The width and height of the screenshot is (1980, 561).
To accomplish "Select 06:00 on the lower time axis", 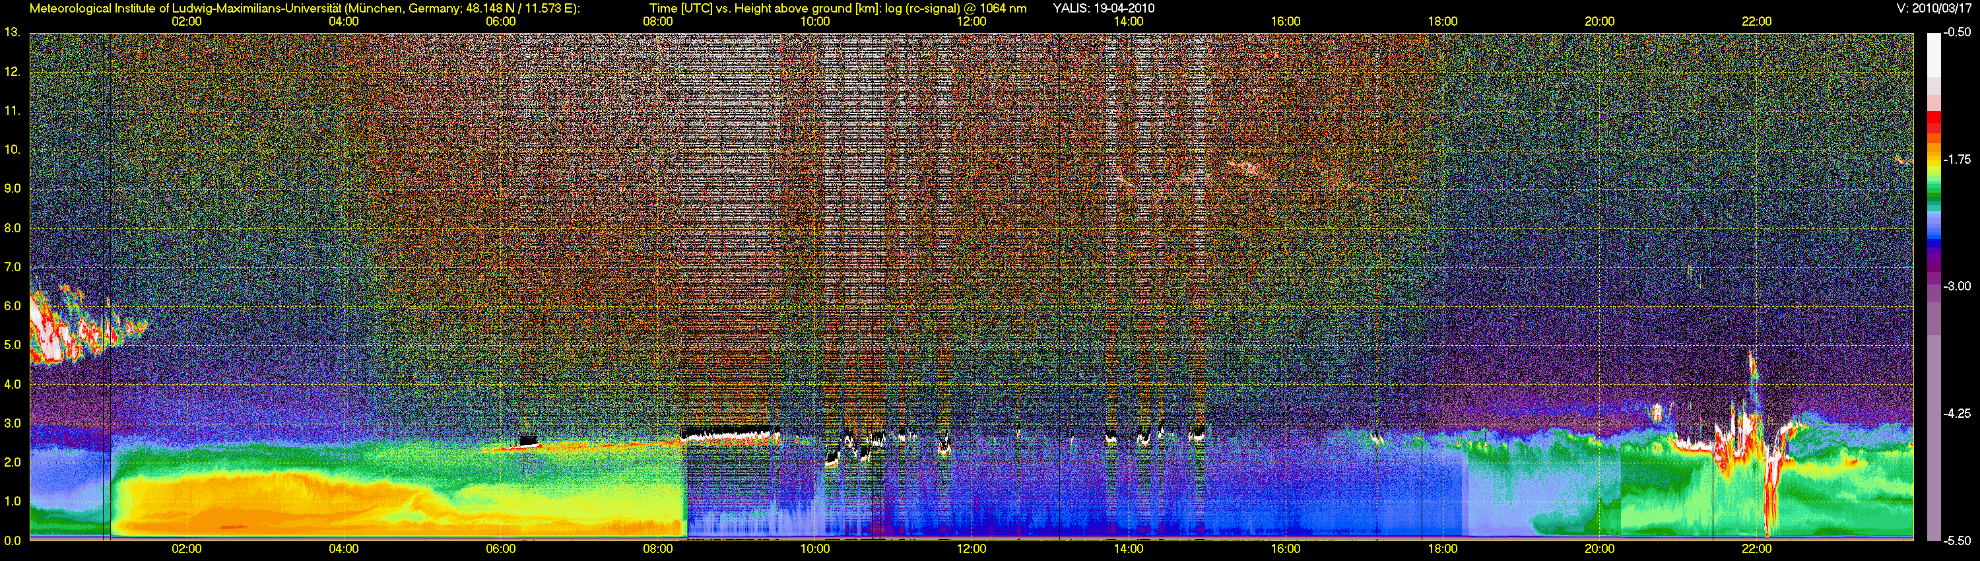I will pyautogui.click(x=500, y=548).
